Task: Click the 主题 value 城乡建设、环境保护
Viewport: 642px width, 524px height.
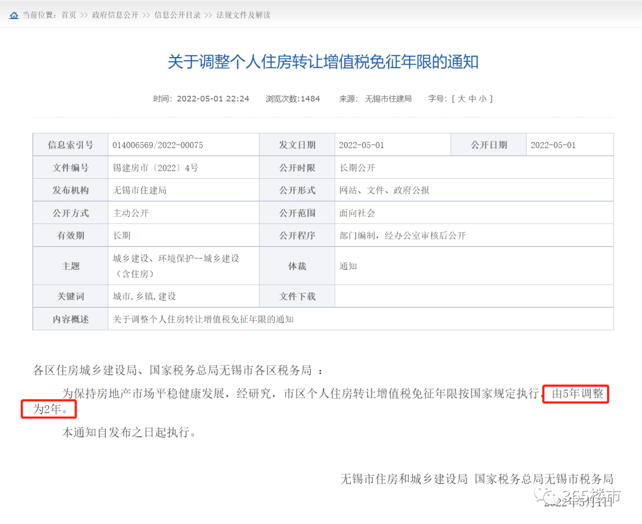Action: click(176, 266)
